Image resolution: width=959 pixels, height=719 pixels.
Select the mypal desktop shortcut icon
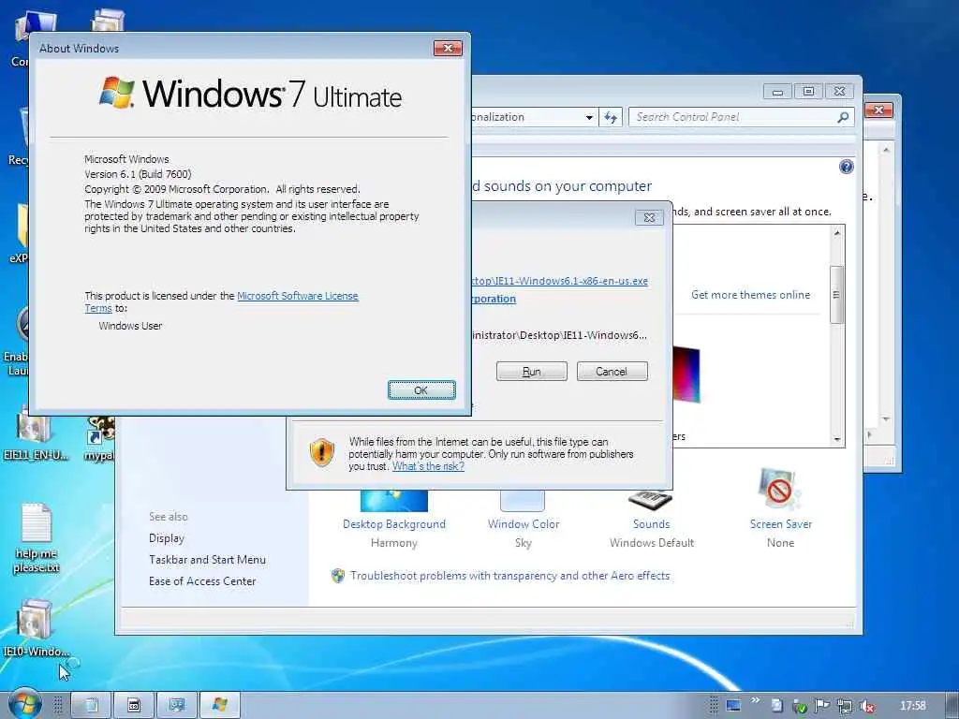tap(99, 438)
